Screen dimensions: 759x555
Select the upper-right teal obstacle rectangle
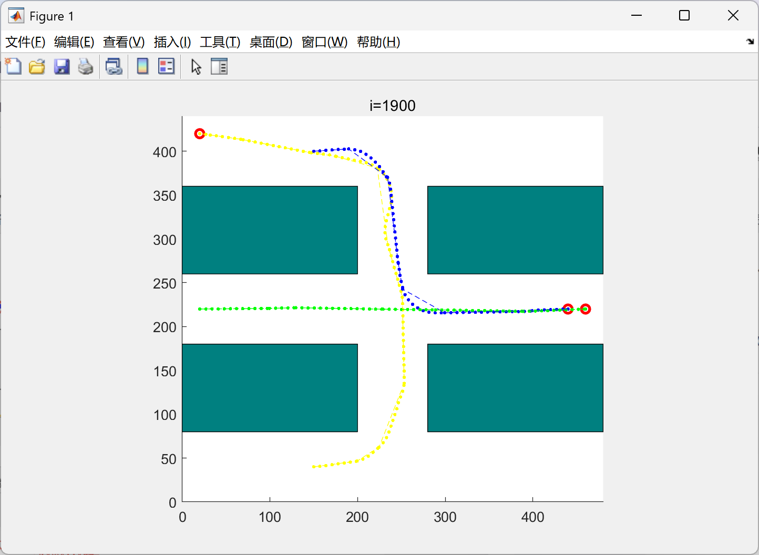pyautogui.click(x=515, y=230)
